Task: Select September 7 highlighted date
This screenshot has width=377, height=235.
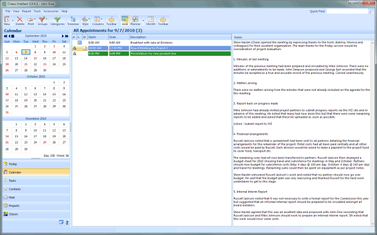Action: (x=26, y=52)
